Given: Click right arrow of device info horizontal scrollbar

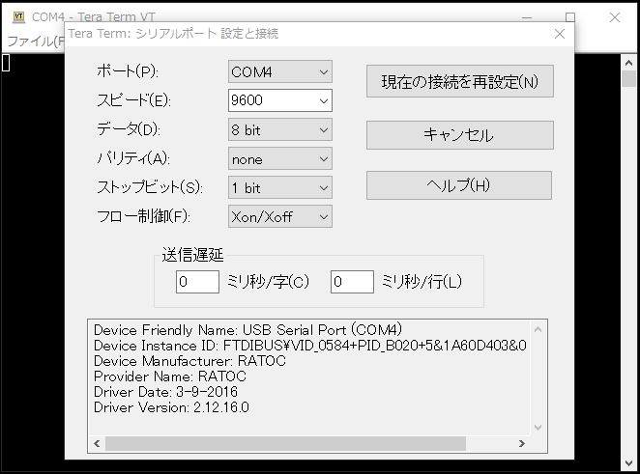Looking at the screenshot, I should click(x=522, y=443).
